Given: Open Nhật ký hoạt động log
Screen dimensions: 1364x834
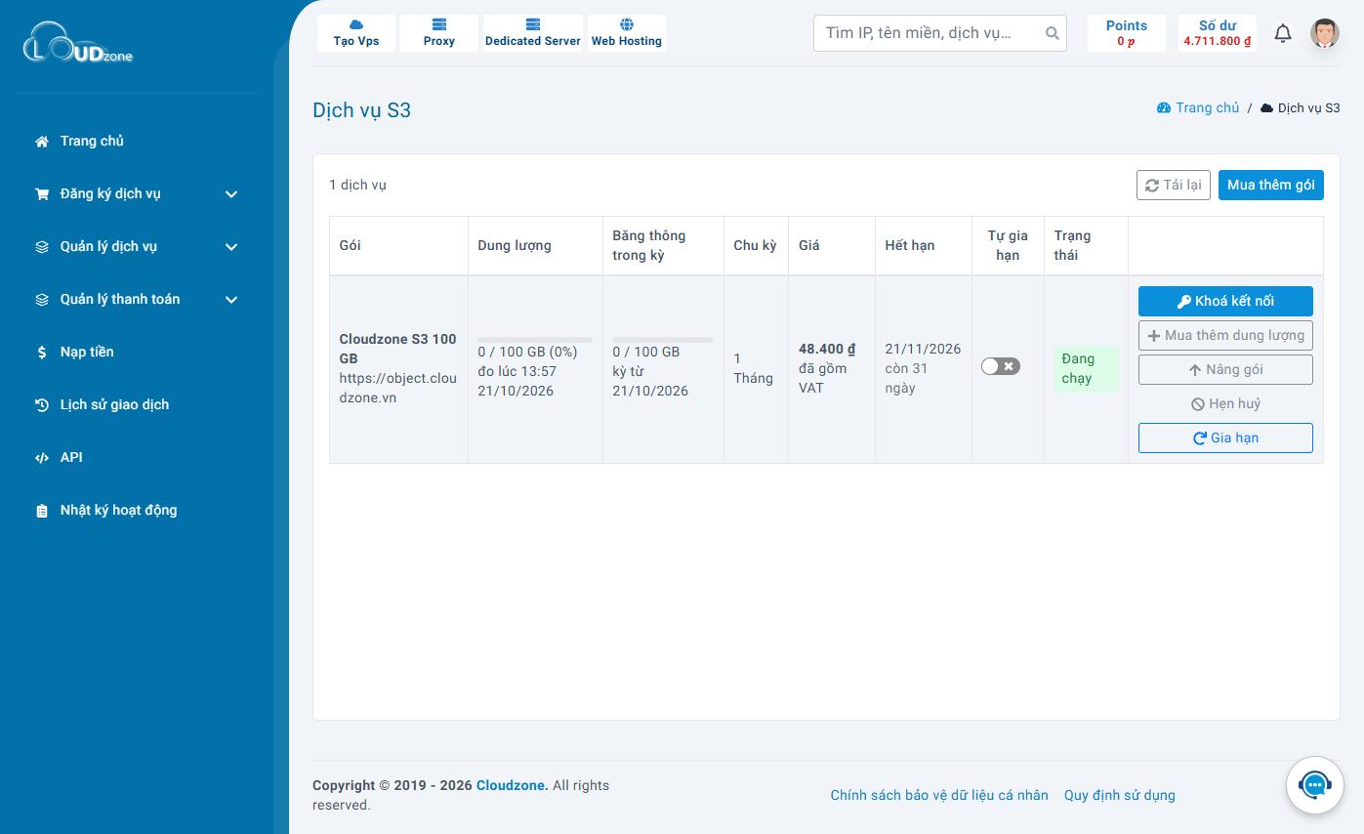Looking at the screenshot, I should (137, 510).
